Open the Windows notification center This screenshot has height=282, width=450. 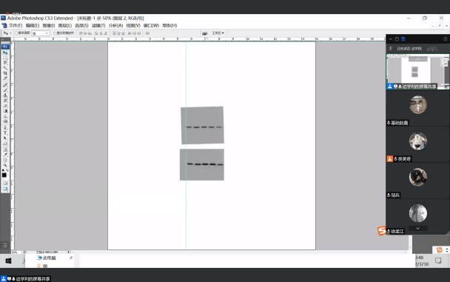coord(438,261)
